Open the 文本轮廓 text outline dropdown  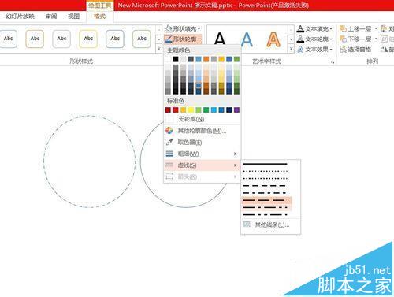click(314, 39)
